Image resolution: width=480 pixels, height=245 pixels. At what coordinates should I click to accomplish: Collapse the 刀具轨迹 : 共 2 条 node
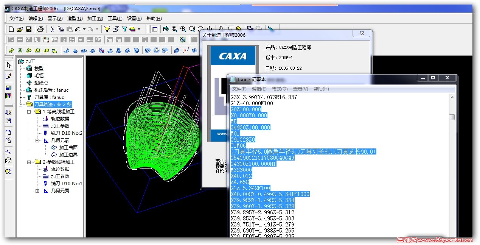pyautogui.click(x=20, y=104)
